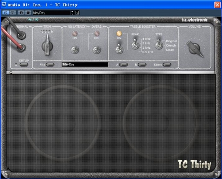The image size is (222, 179).
Task: Click the lower red cable input jack
Action: click(x=21, y=47)
